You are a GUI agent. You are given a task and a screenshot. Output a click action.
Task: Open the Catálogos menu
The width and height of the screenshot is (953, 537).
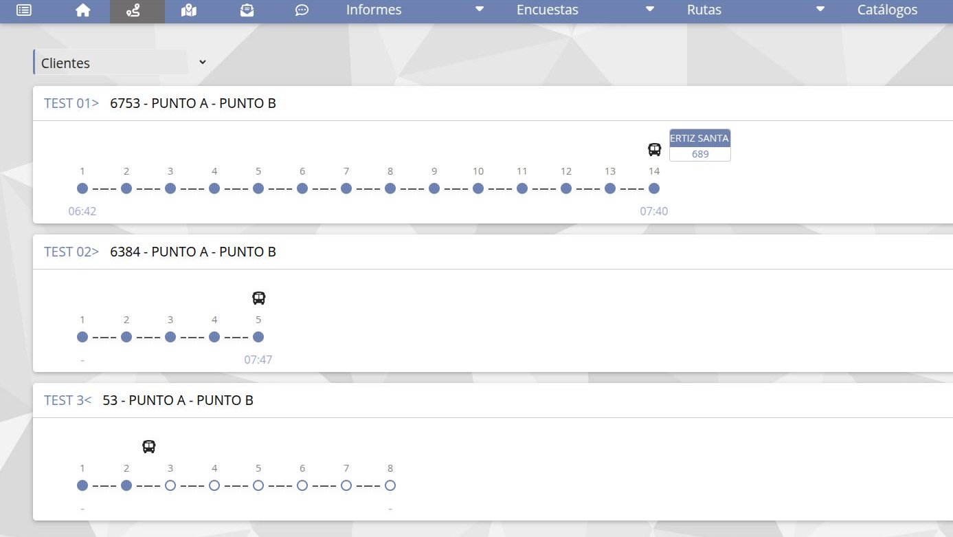887,10
